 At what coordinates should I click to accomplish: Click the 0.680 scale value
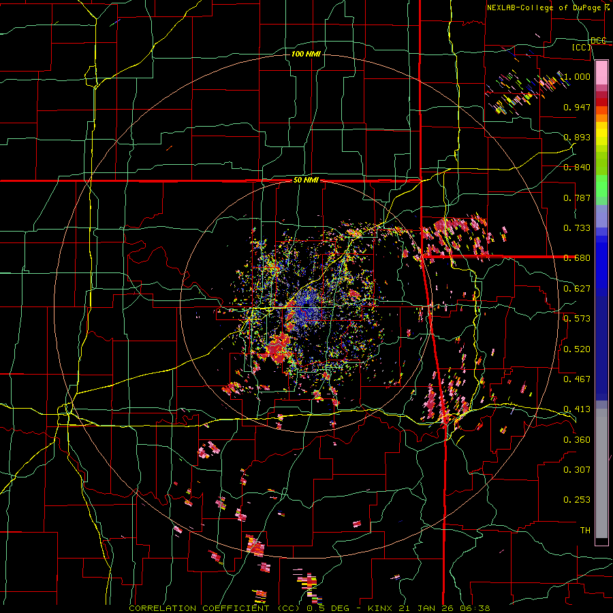coord(577,258)
